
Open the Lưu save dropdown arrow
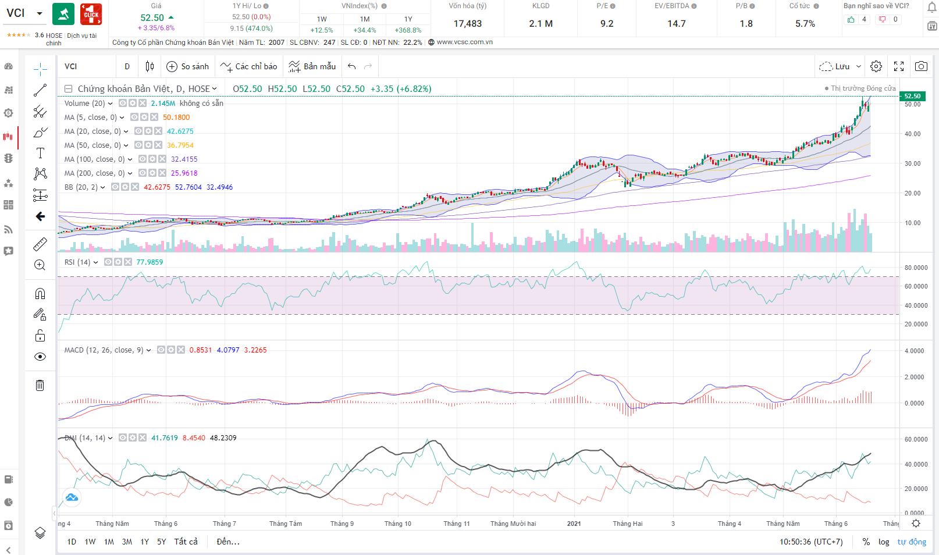pos(859,66)
